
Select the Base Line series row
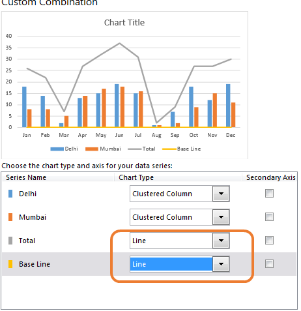tap(149, 264)
